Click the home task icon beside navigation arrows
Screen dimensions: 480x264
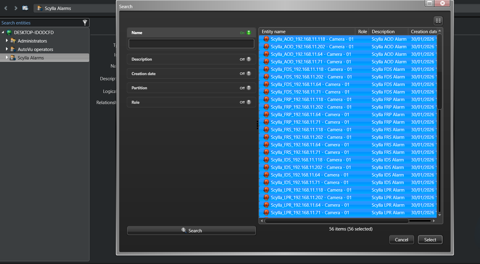(x=25, y=8)
